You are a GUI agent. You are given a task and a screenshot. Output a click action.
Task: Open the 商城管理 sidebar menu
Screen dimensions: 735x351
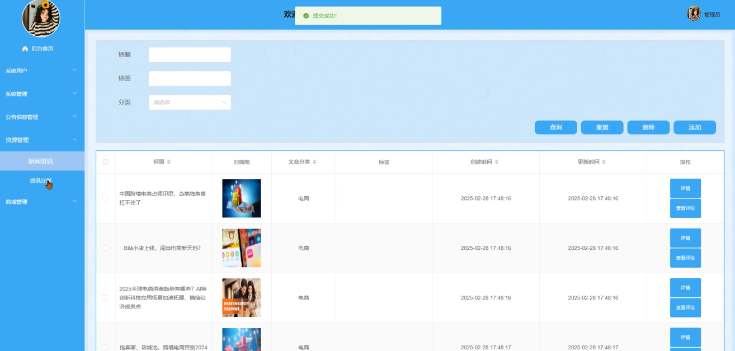point(42,202)
